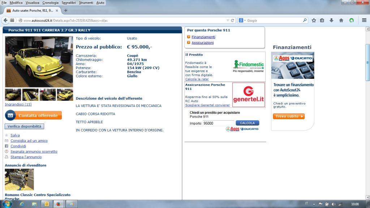The image size is (370, 208).
Task: Open the Ingrandisci (15) link
Action: (x=18, y=104)
